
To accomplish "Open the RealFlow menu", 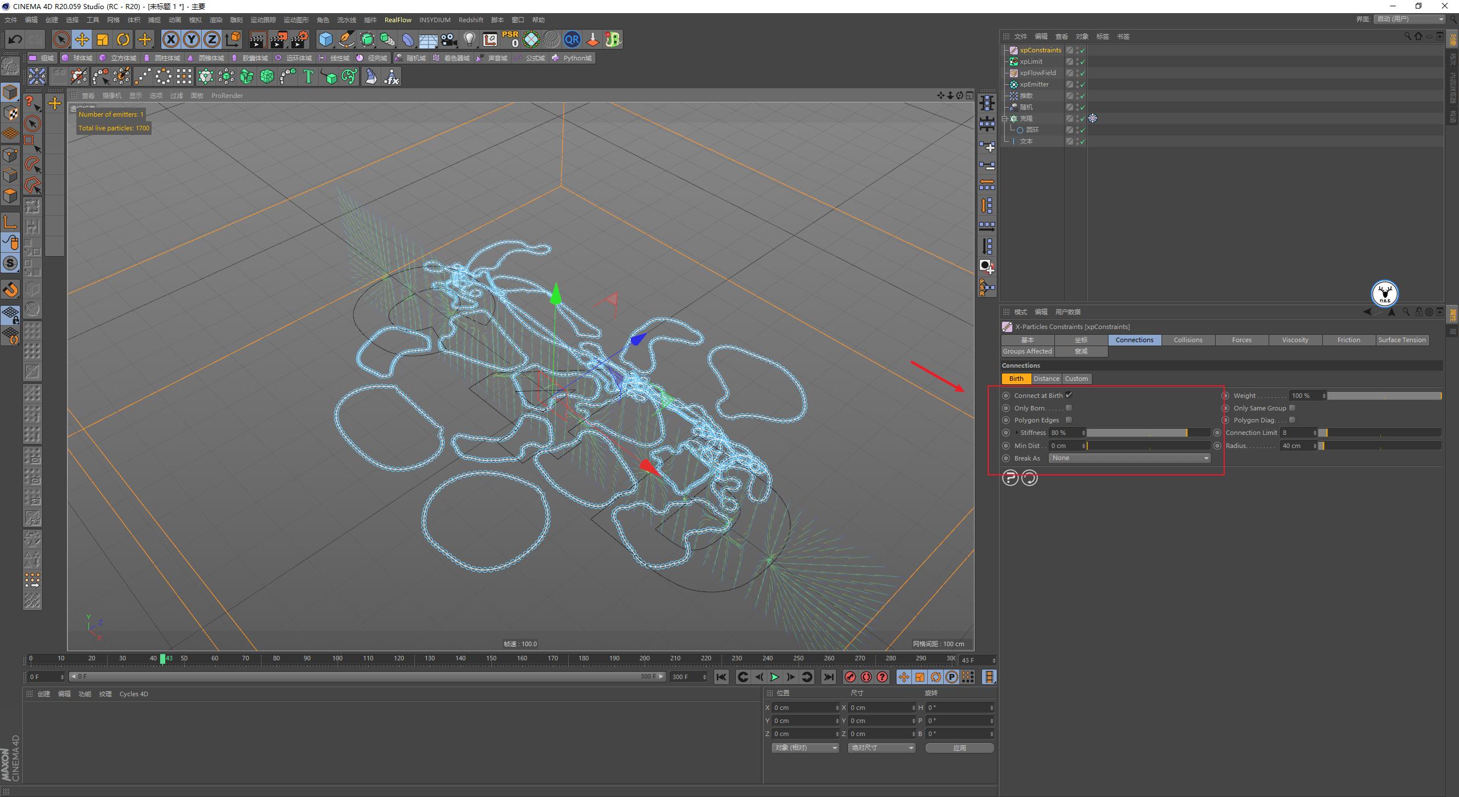I will [398, 19].
